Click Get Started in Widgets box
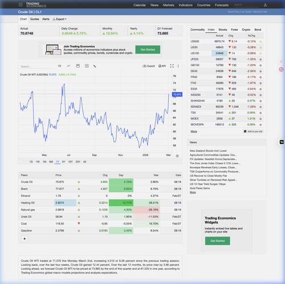285x284 pixels. [x=218, y=241]
